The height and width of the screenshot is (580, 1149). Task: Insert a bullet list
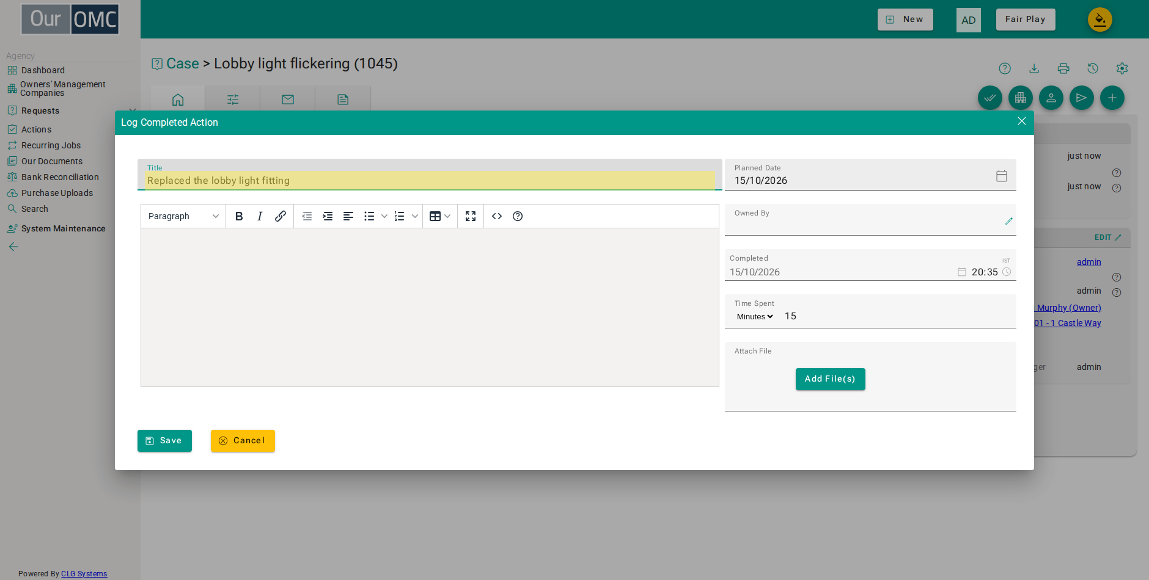(x=369, y=216)
